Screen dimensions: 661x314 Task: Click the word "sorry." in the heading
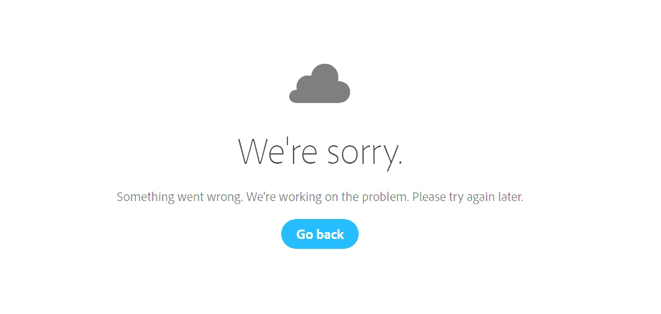(365, 154)
